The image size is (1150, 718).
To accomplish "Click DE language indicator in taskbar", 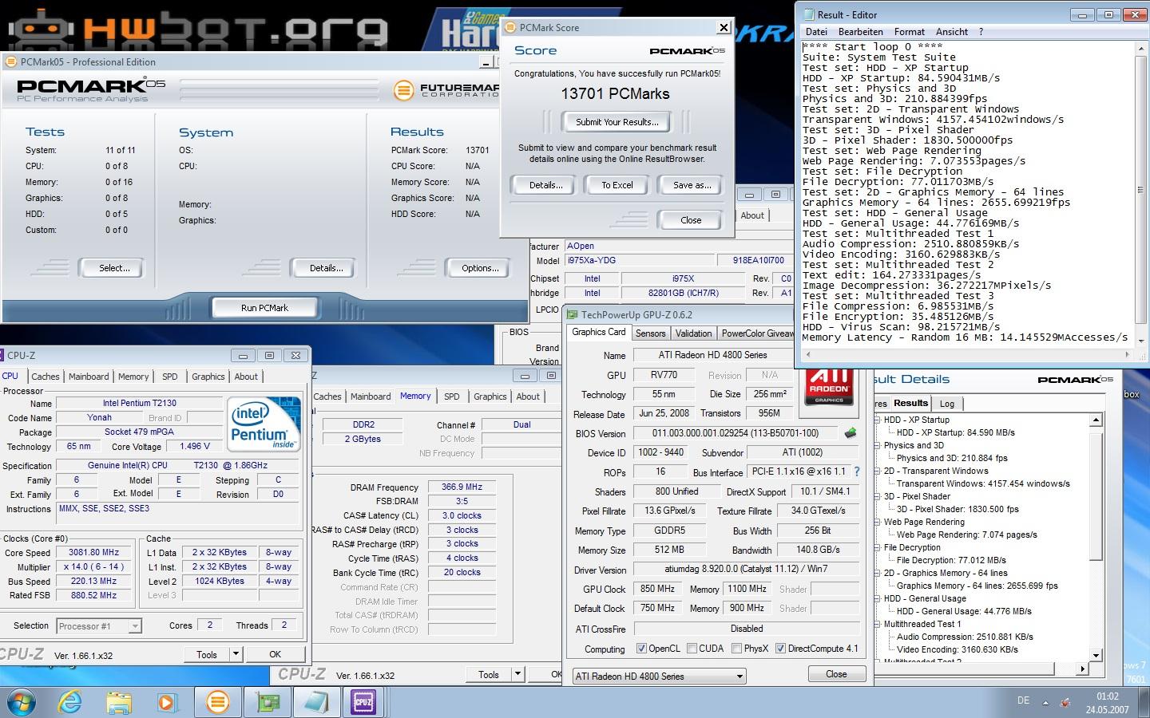I will (x=1023, y=700).
